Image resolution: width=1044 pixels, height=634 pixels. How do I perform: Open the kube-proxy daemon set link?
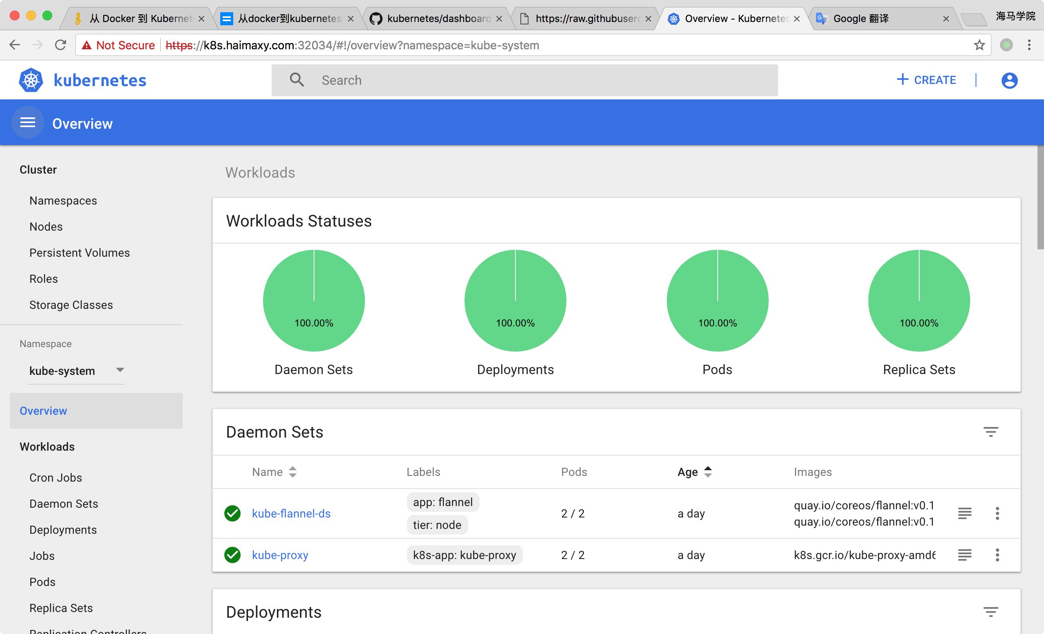tap(280, 555)
